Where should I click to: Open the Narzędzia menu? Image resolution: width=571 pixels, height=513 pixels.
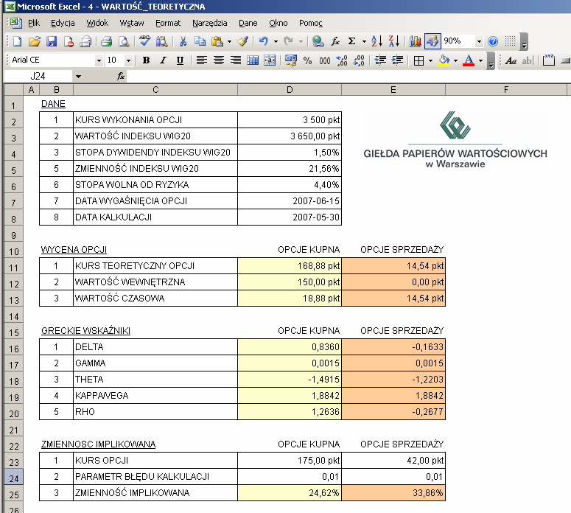(x=210, y=23)
